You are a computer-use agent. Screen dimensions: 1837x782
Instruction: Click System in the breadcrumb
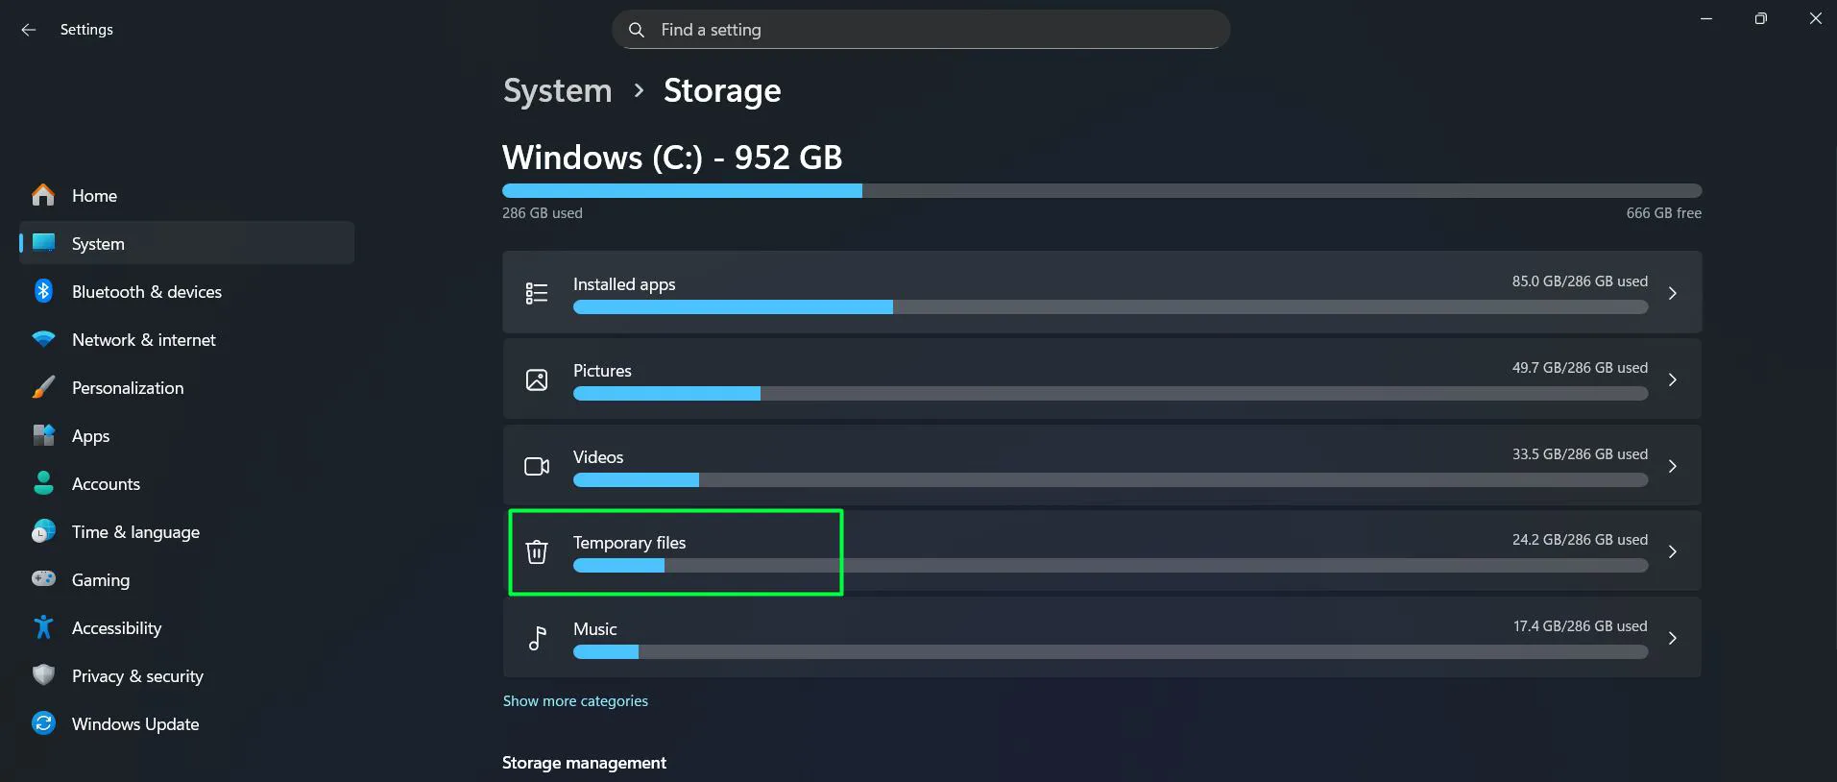(x=557, y=90)
